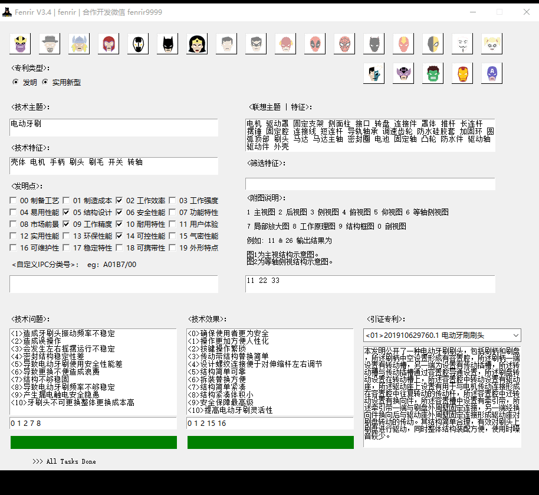The width and height of the screenshot is (539, 495).
Task: Click the Two-Face icon
Action: click(374, 73)
